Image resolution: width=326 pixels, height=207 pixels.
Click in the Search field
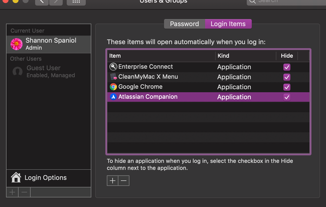(286, 2)
